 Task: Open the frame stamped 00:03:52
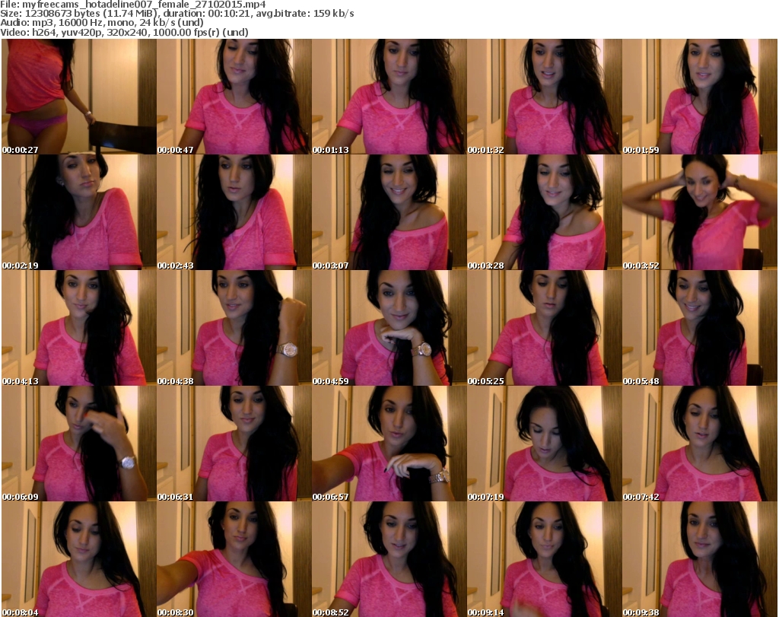[700, 212]
